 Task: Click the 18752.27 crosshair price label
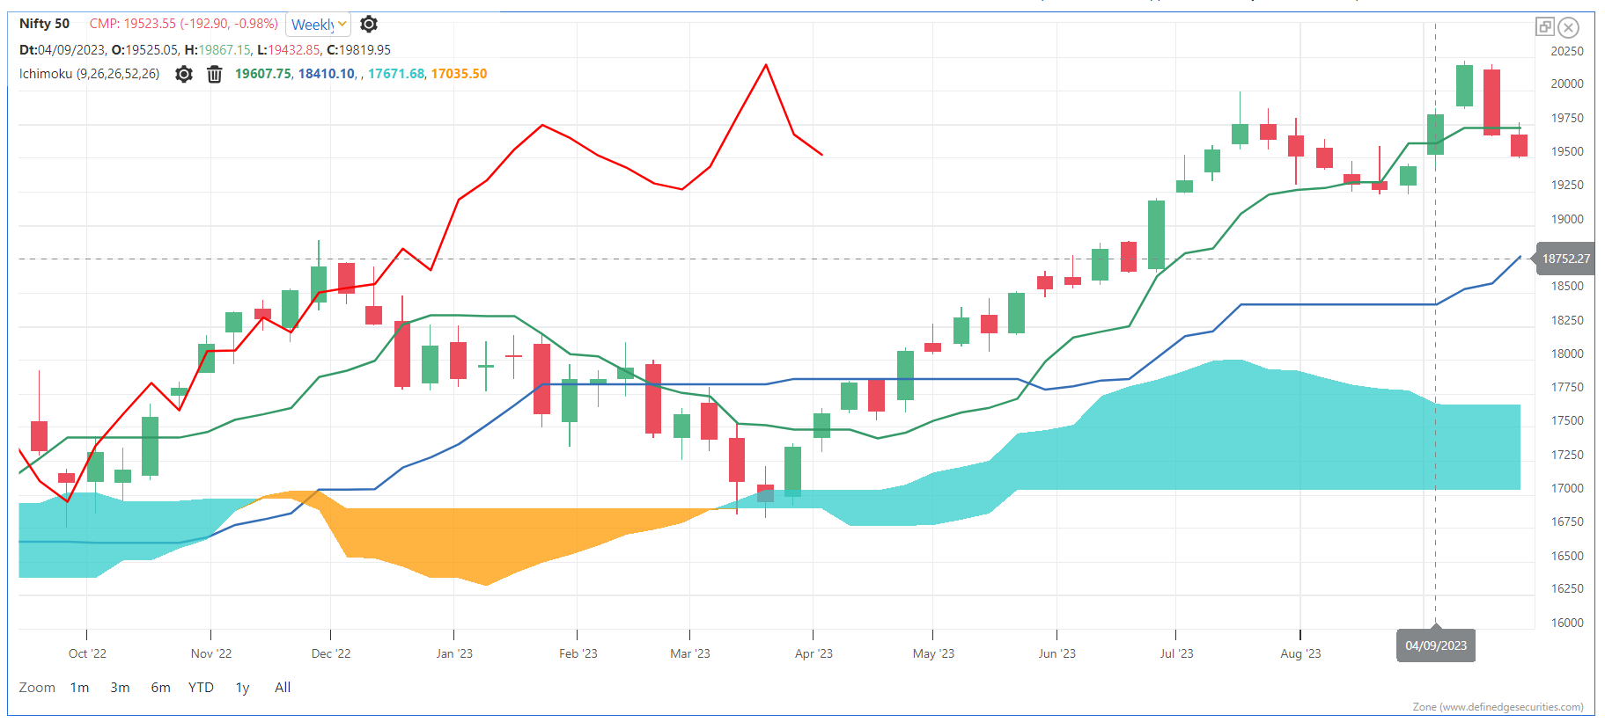[1565, 259]
